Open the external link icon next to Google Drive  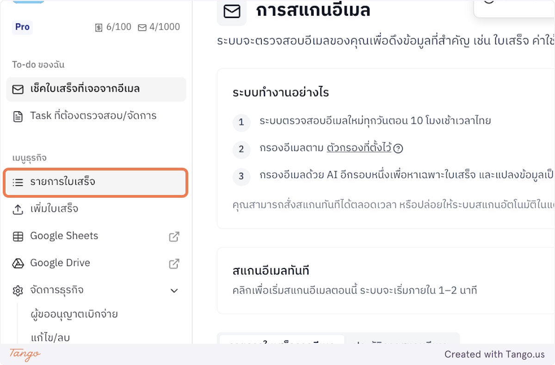coord(174,263)
